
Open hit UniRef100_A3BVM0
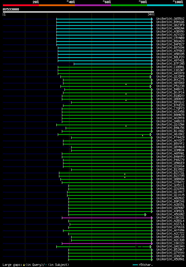(x=170, y=31)
